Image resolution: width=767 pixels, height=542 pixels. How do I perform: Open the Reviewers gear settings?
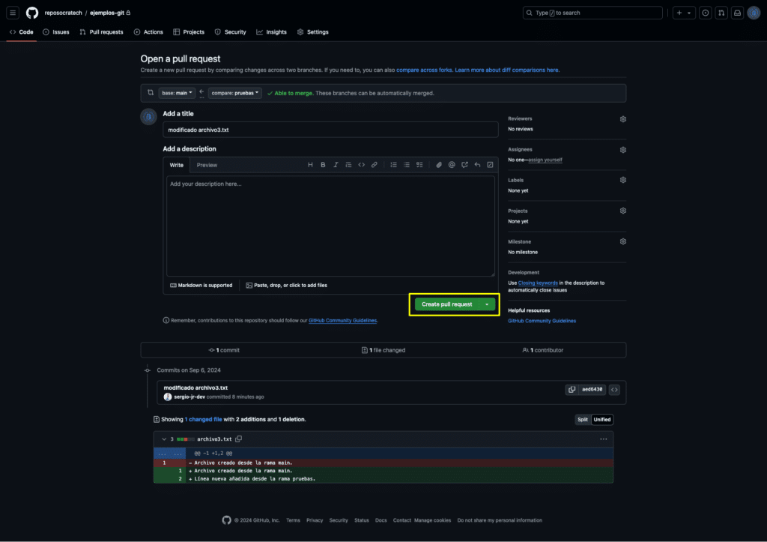click(x=622, y=119)
